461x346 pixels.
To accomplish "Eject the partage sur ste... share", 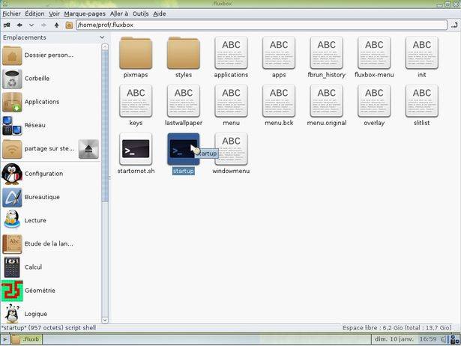I will pyautogui.click(x=88, y=149).
